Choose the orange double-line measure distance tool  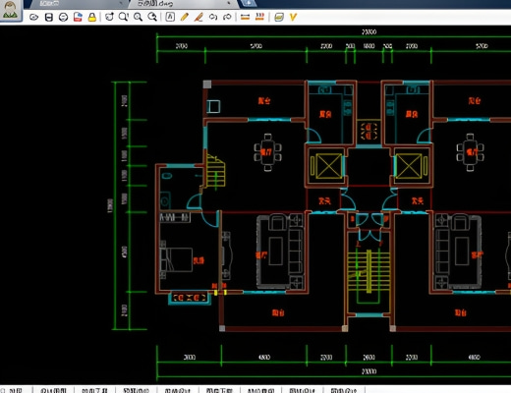coord(245,17)
